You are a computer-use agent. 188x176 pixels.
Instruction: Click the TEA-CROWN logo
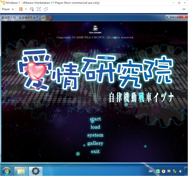pyautogui.click(x=95, y=29)
